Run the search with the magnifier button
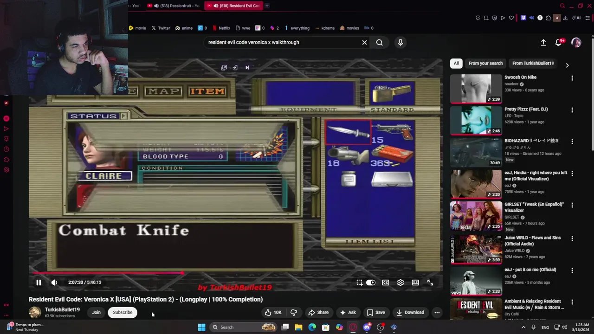Screen dimensions: 594x334 point(380,43)
